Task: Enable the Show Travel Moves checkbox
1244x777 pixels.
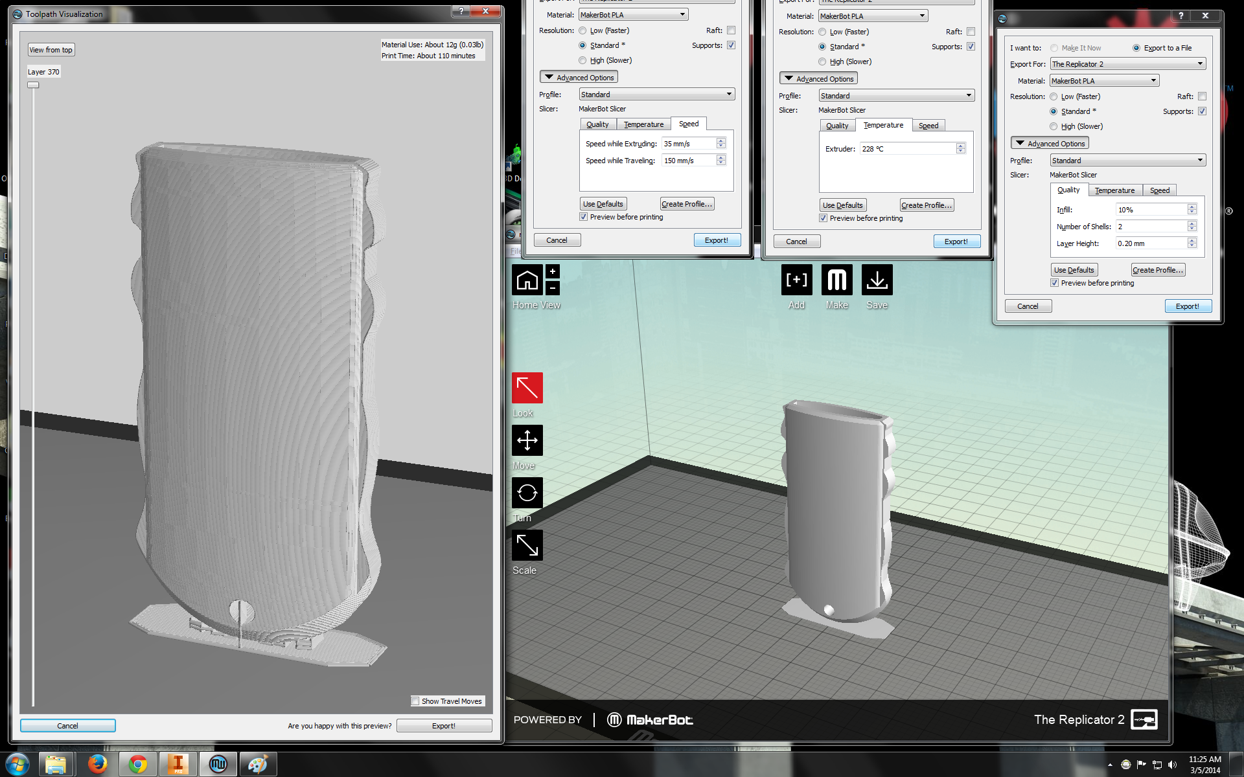Action: [x=415, y=701]
